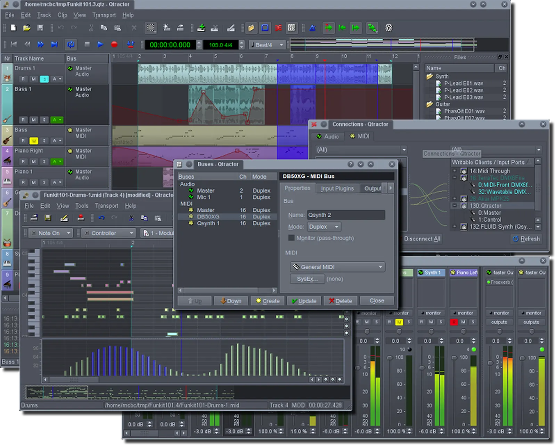Collapse the 130:Qtractor client in Connections tree
Screen dimensions: 556x445
(455, 206)
